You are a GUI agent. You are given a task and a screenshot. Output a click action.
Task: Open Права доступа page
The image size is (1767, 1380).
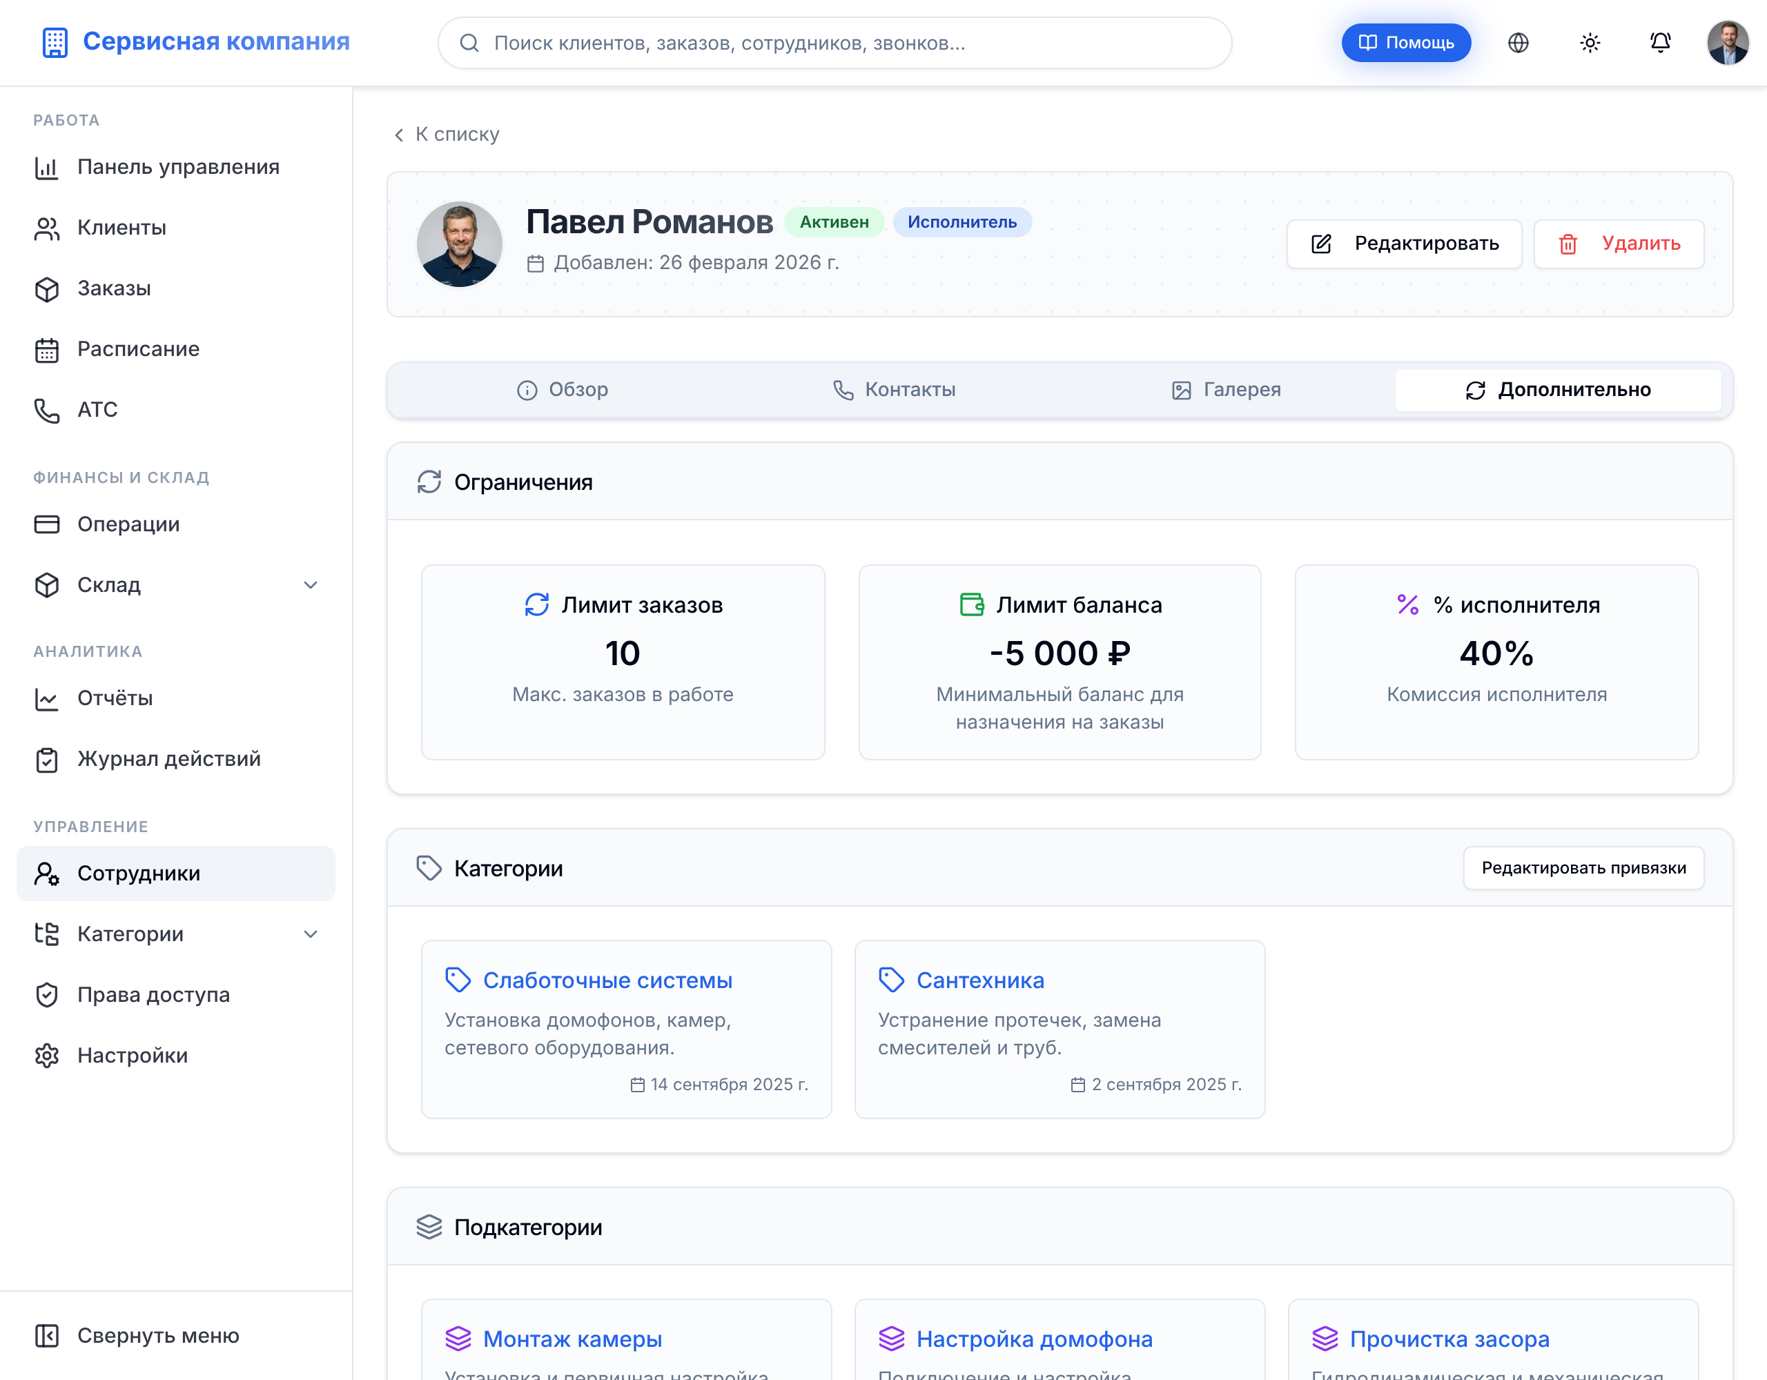[177, 995]
